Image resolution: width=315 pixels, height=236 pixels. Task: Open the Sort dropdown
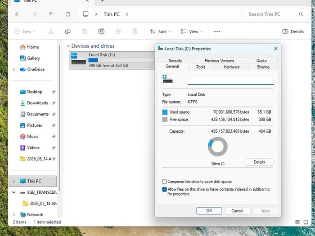click(160, 31)
